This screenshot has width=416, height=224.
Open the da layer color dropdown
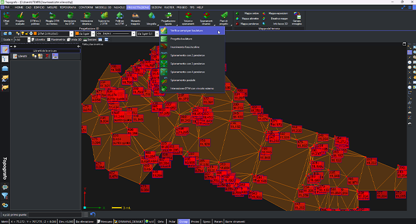coord(93,34)
